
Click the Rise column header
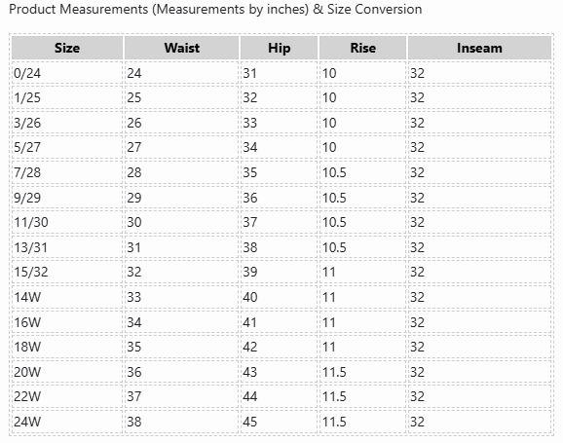(362, 48)
